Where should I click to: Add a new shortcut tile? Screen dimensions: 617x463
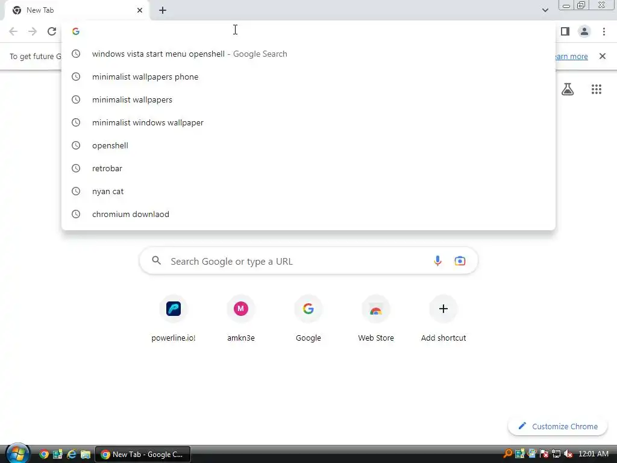443,318
